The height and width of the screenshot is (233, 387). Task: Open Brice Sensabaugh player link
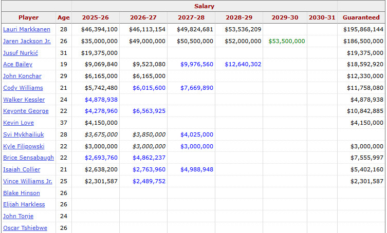point(28,158)
